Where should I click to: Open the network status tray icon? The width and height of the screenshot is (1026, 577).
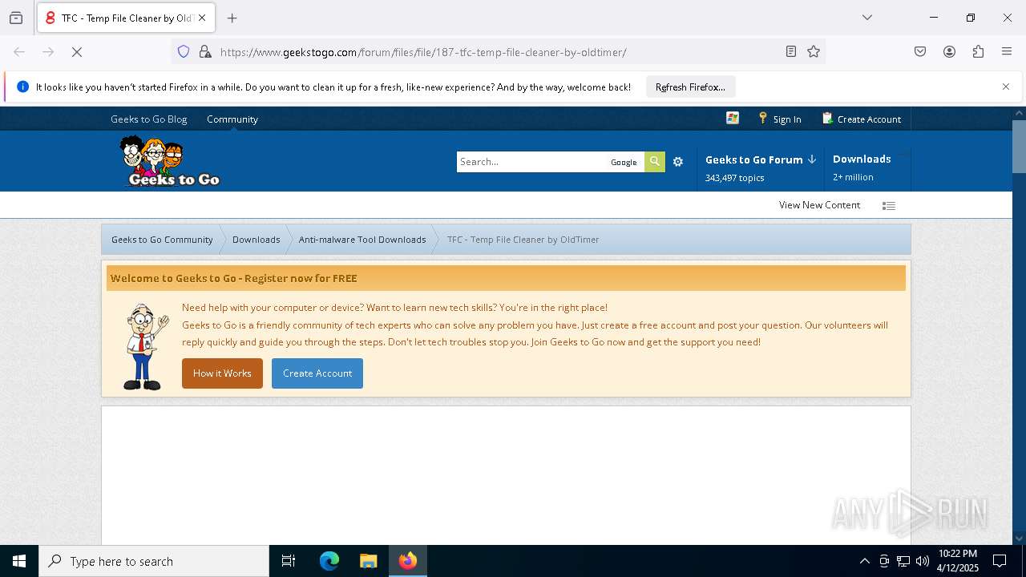coord(903,561)
